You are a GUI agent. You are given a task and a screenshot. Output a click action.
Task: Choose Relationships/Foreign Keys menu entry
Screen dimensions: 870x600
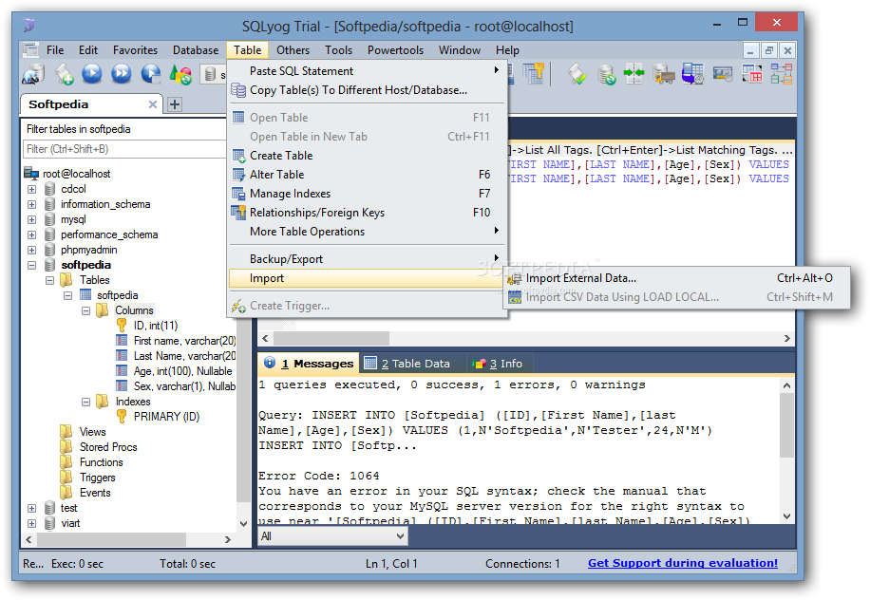click(368, 213)
